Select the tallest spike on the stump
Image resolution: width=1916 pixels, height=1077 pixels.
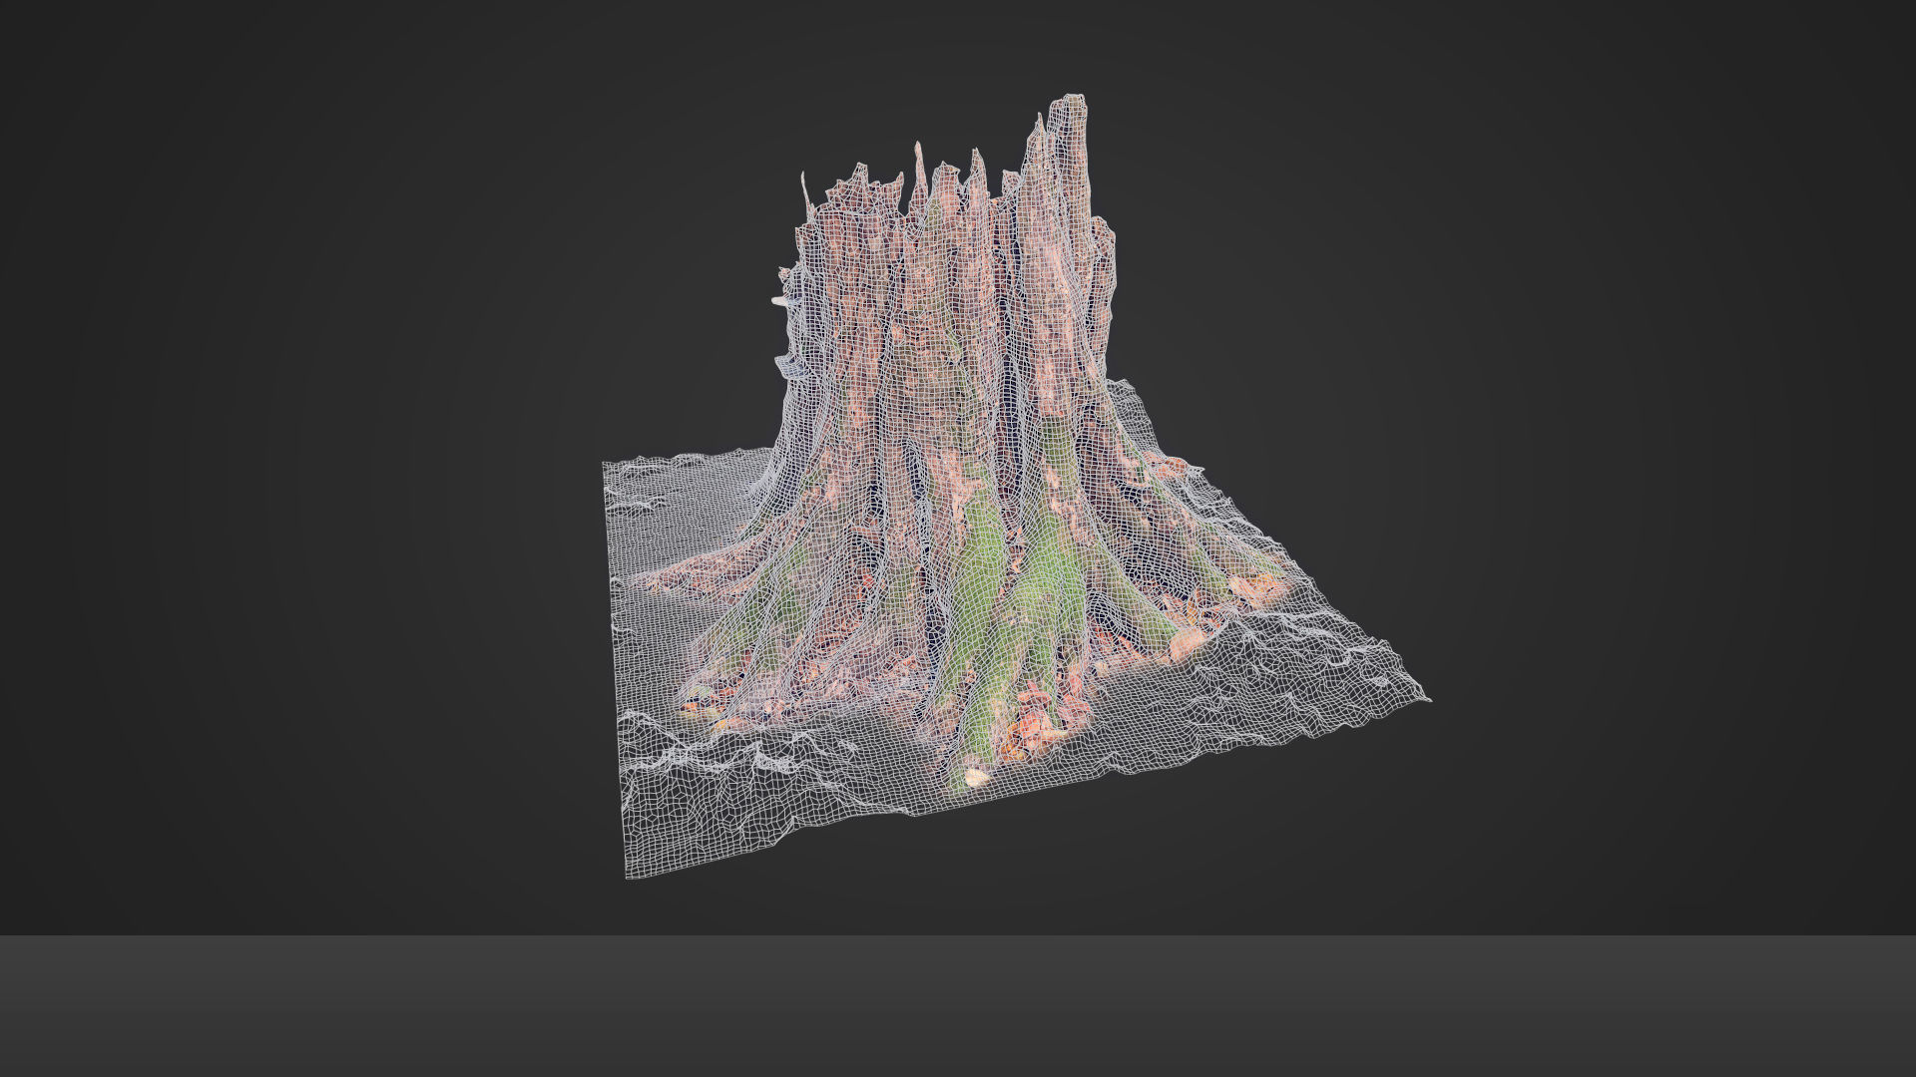pos(1073,105)
